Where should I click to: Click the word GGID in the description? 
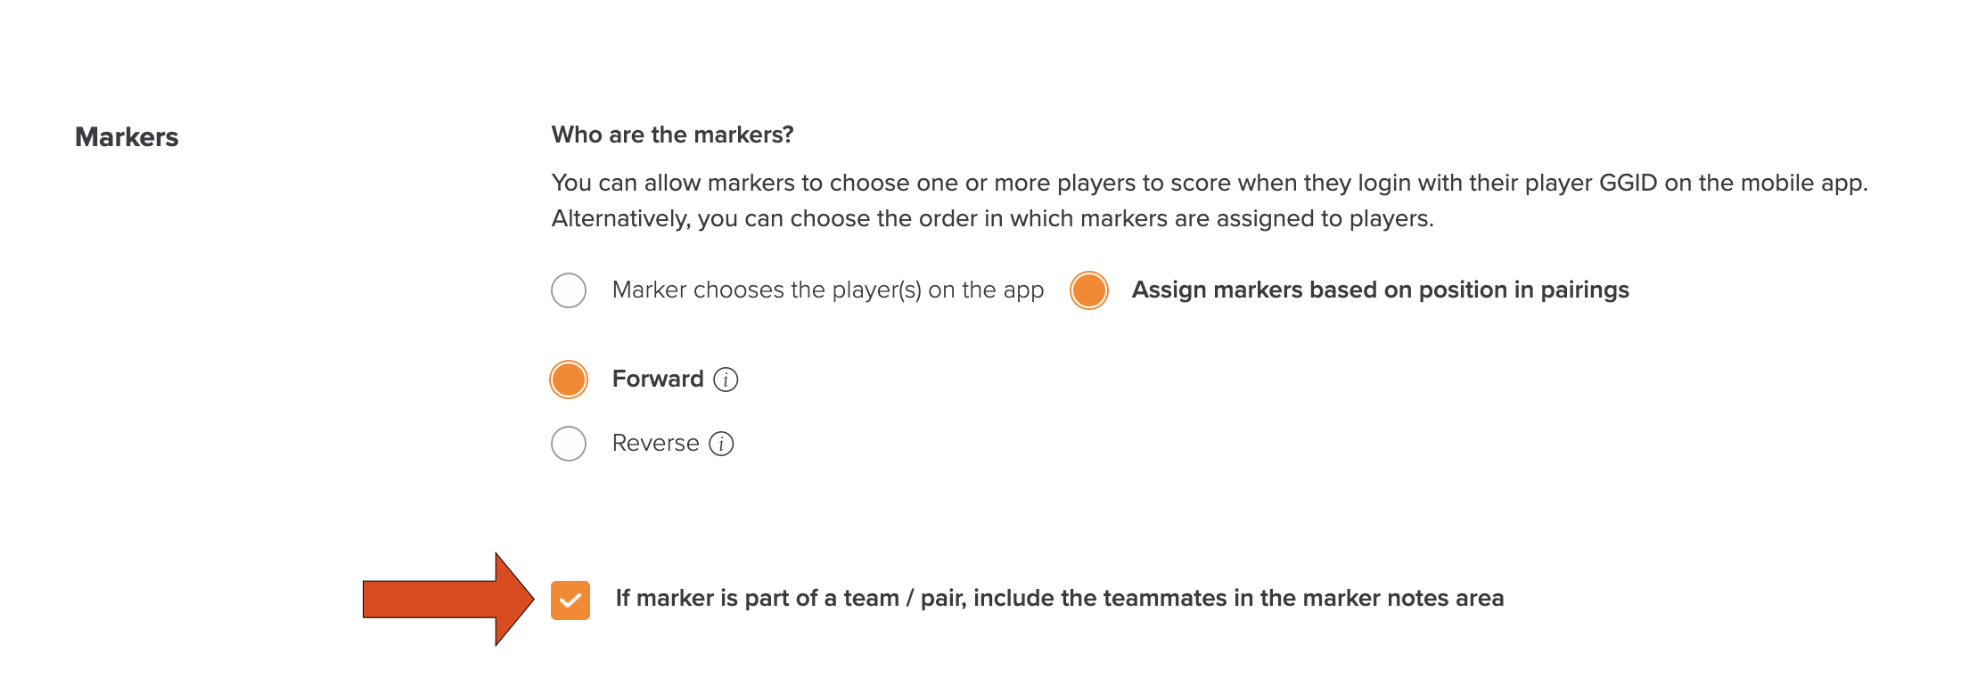[1629, 184]
